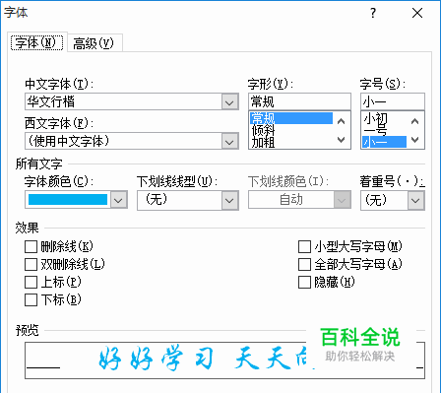Image resolution: width=441 pixels, height=393 pixels.
Task: Click the 字号 size input field
Action: coord(393,101)
